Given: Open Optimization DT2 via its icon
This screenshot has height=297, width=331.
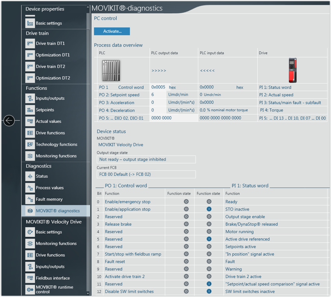Looking at the screenshot, I should (x=30, y=78).
